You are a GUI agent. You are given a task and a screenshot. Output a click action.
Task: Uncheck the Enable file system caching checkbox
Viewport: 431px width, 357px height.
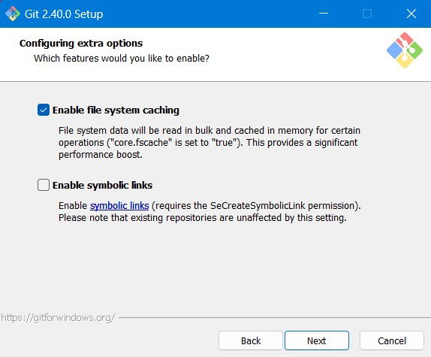(44, 110)
